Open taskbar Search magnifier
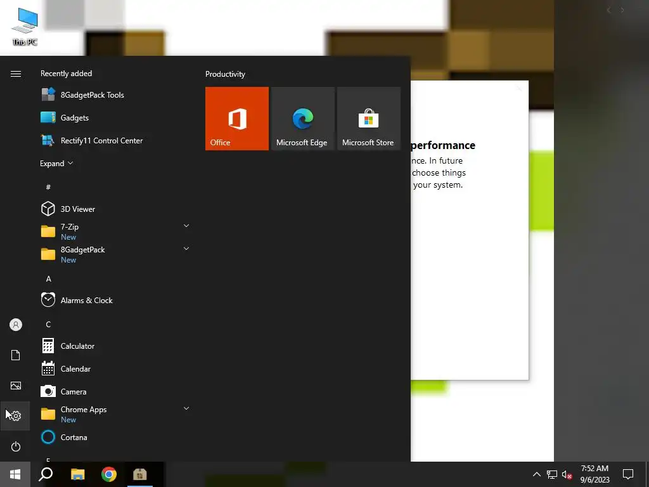The width and height of the screenshot is (649, 487). click(46, 474)
